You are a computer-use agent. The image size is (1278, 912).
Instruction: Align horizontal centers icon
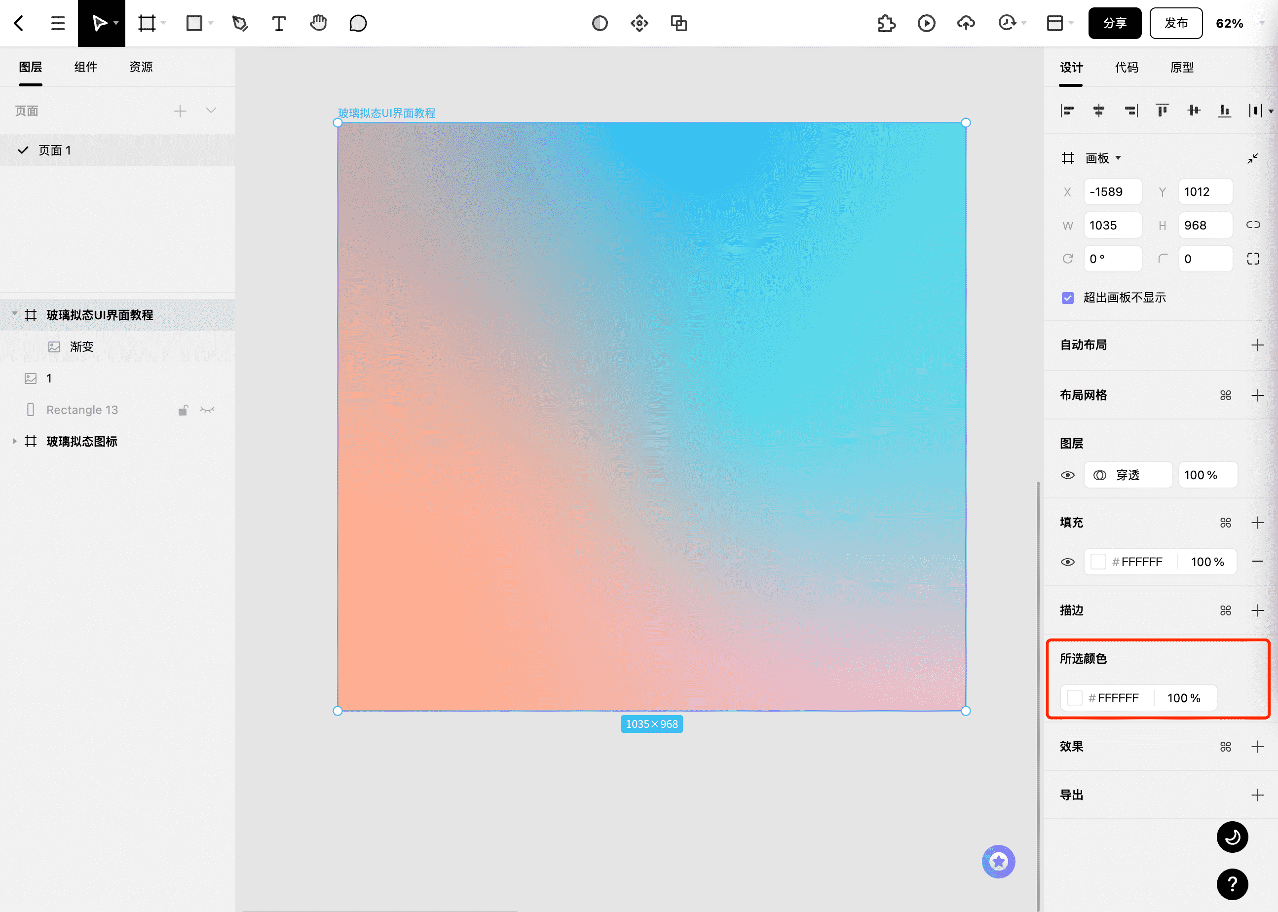coord(1099,111)
